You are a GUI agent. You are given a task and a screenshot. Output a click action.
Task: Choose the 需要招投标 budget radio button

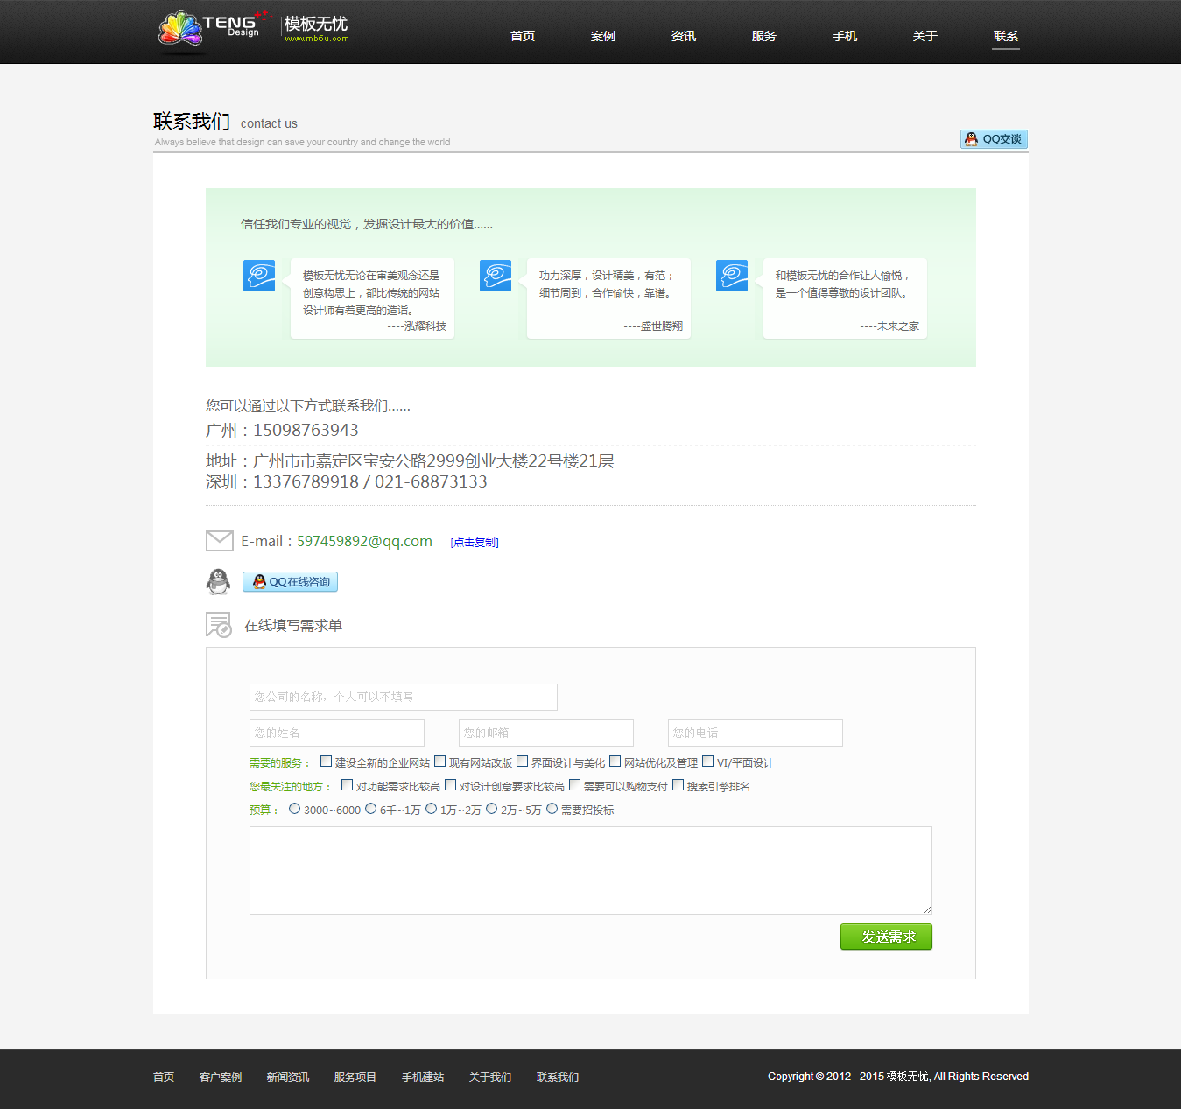click(x=552, y=809)
